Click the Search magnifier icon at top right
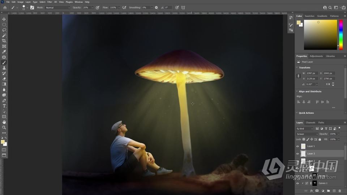This screenshot has height=195, width=347. pos(330,8)
